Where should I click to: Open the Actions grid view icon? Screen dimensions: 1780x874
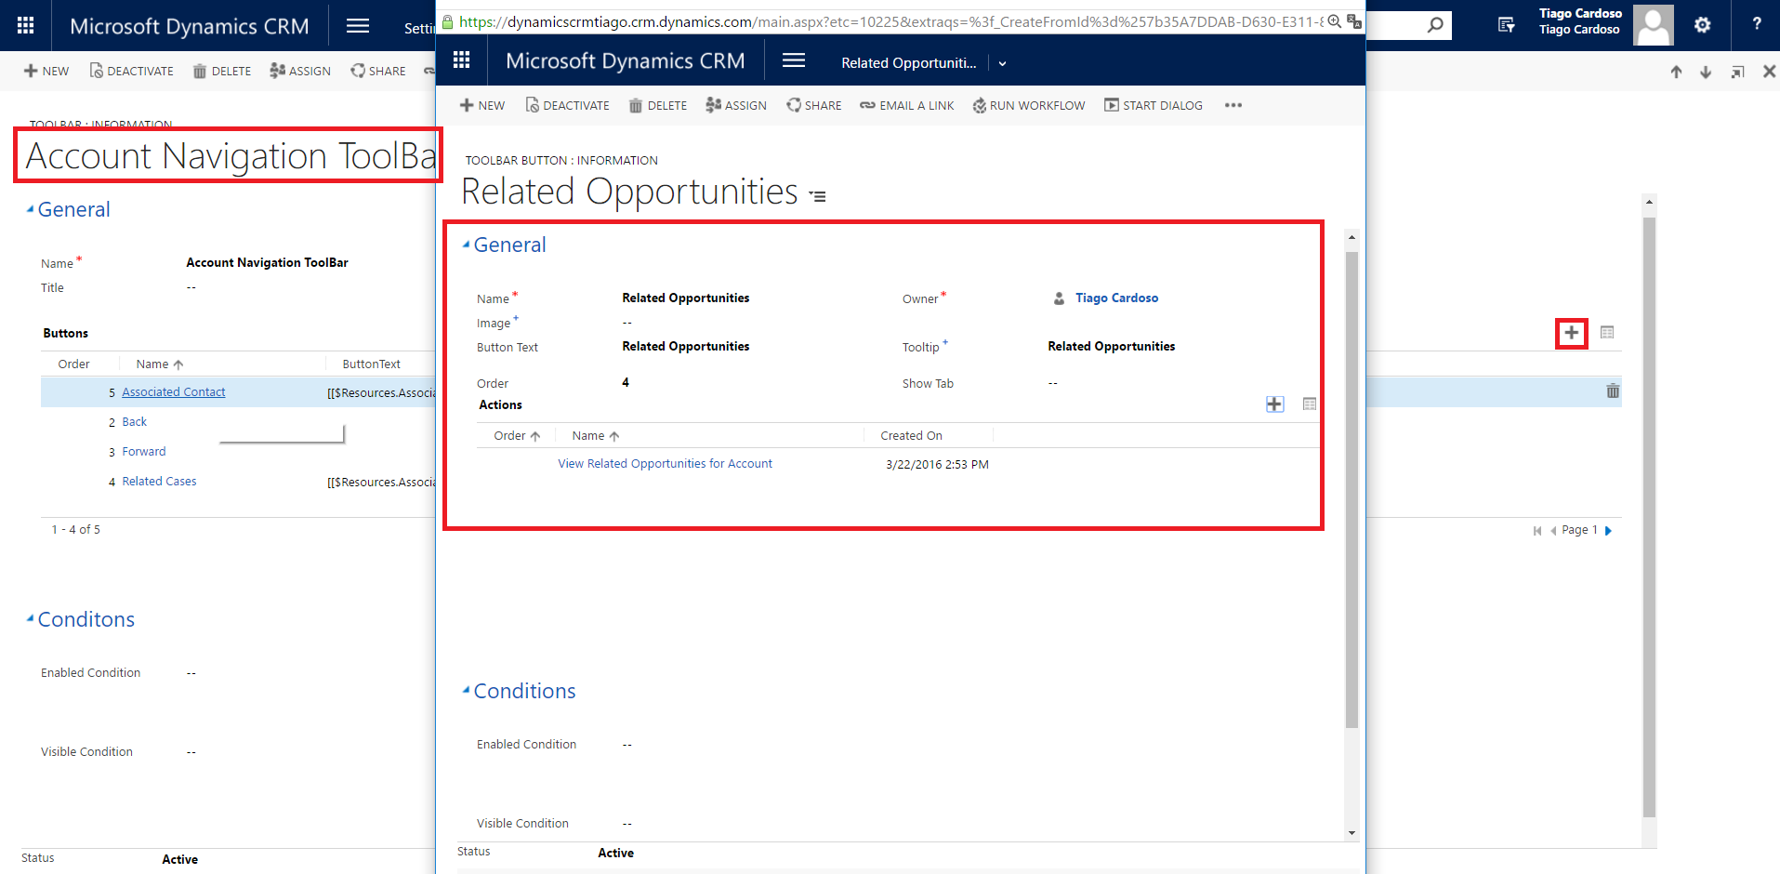[x=1309, y=404]
